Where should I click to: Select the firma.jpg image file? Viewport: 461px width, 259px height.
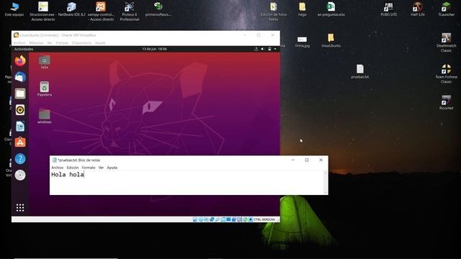click(x=303, y=42)
